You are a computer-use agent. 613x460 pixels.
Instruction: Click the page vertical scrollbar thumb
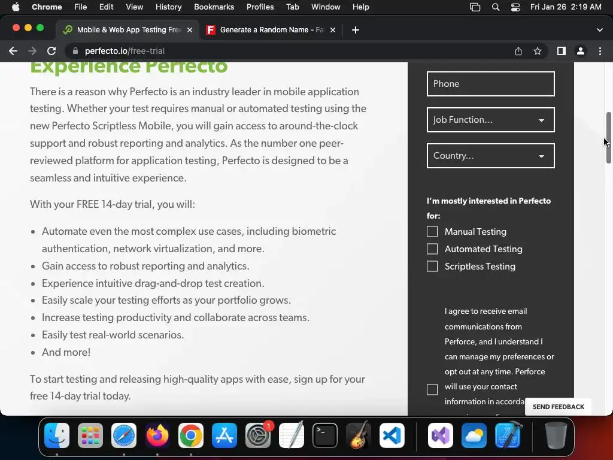(x=608, y=138)
